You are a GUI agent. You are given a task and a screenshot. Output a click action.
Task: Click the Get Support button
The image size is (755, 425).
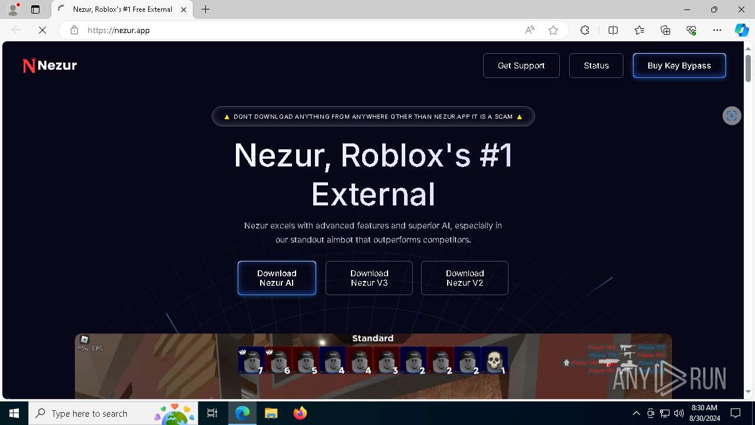pos(521,66)
